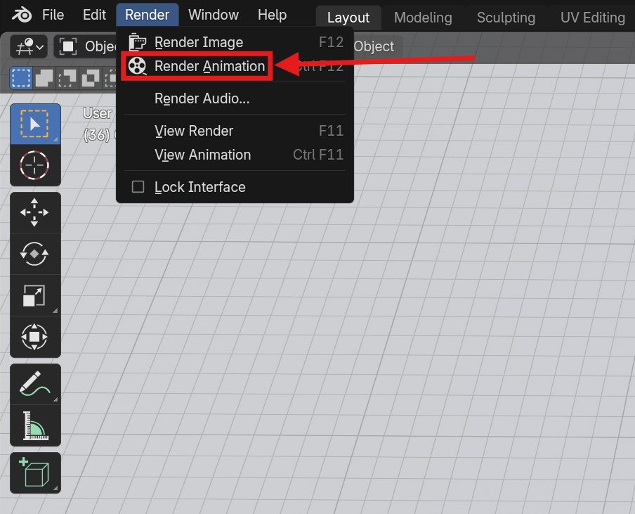Toggle the Lock Interface checkbox
This screenshot has height=514, width=635.
click(x=138, y=187)
